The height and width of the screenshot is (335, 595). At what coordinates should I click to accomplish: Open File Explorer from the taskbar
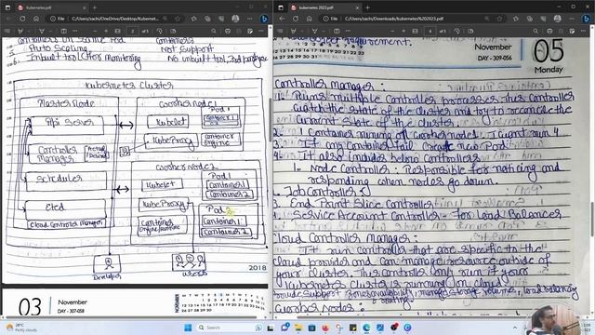coord(298,328)
